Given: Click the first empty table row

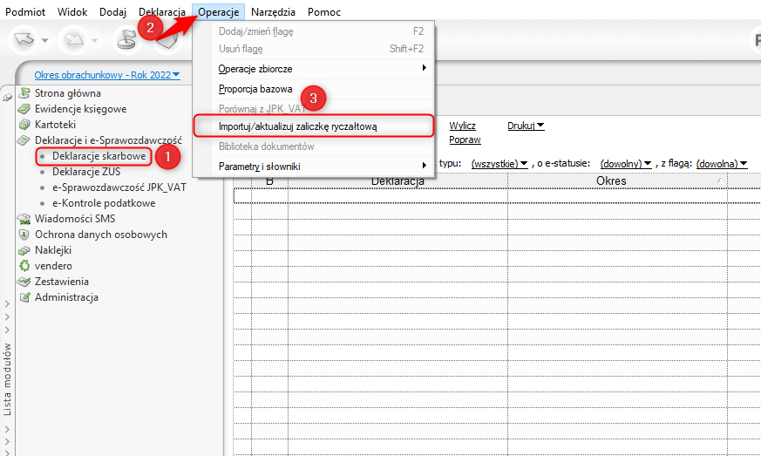Looking at the screenshot, I should (x=497, y=195).
